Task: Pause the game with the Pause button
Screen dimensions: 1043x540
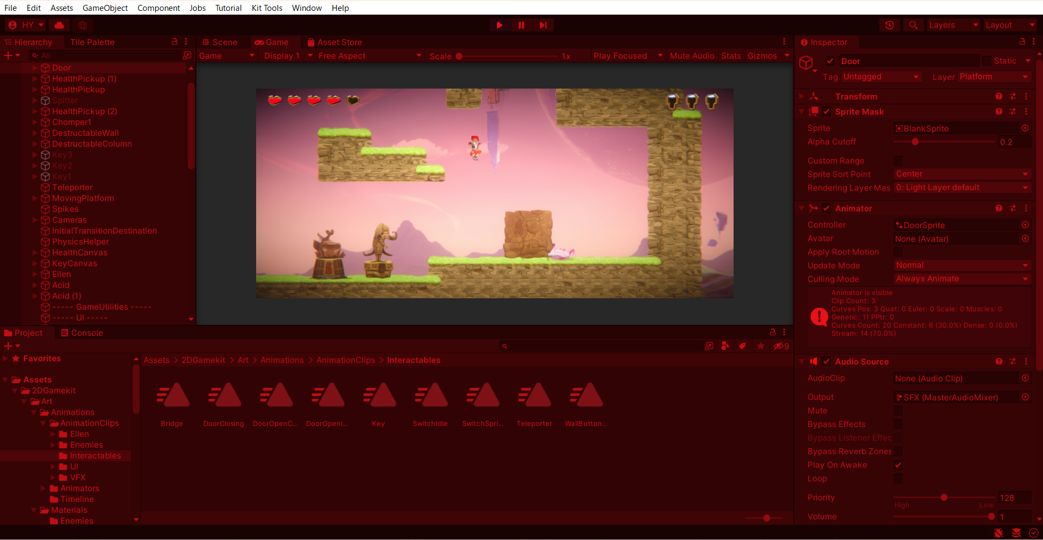Action: [521, 25]
